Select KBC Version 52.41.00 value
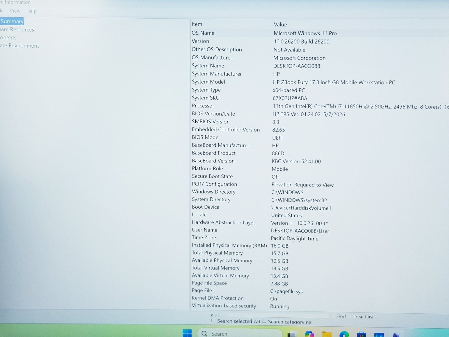Viewport: 449px width, 337px height. pyautogui.click(x=296, y=161)
